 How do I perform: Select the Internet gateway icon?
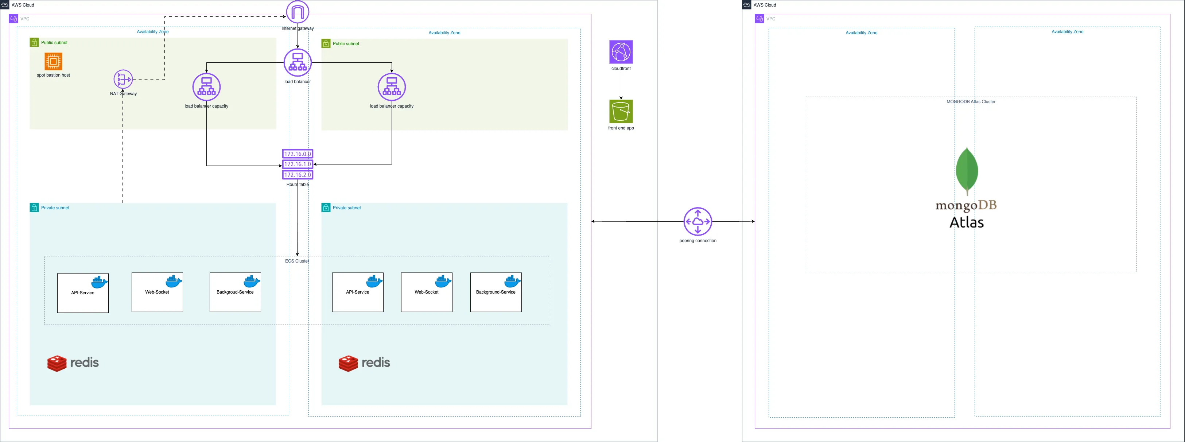coord(297,12)
